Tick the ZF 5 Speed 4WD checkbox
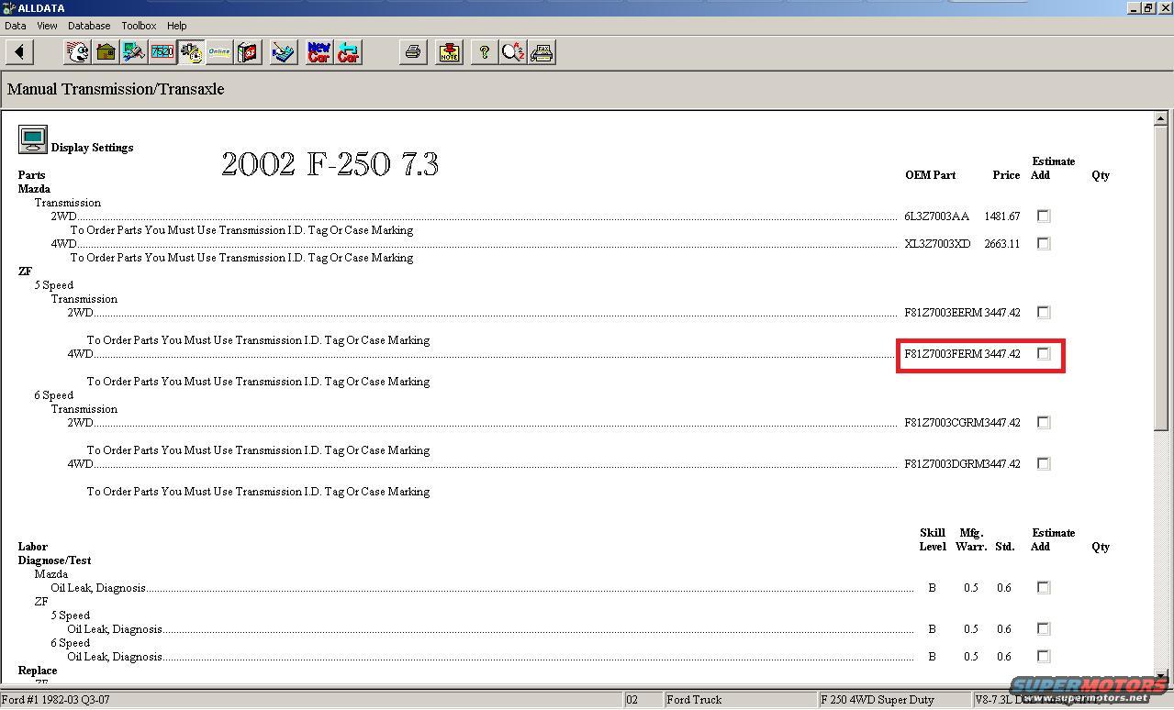The image size is (1174, 710). pos(1043,354)
